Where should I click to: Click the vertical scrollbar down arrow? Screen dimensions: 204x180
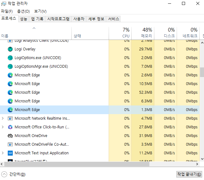(x=202, y=159)
